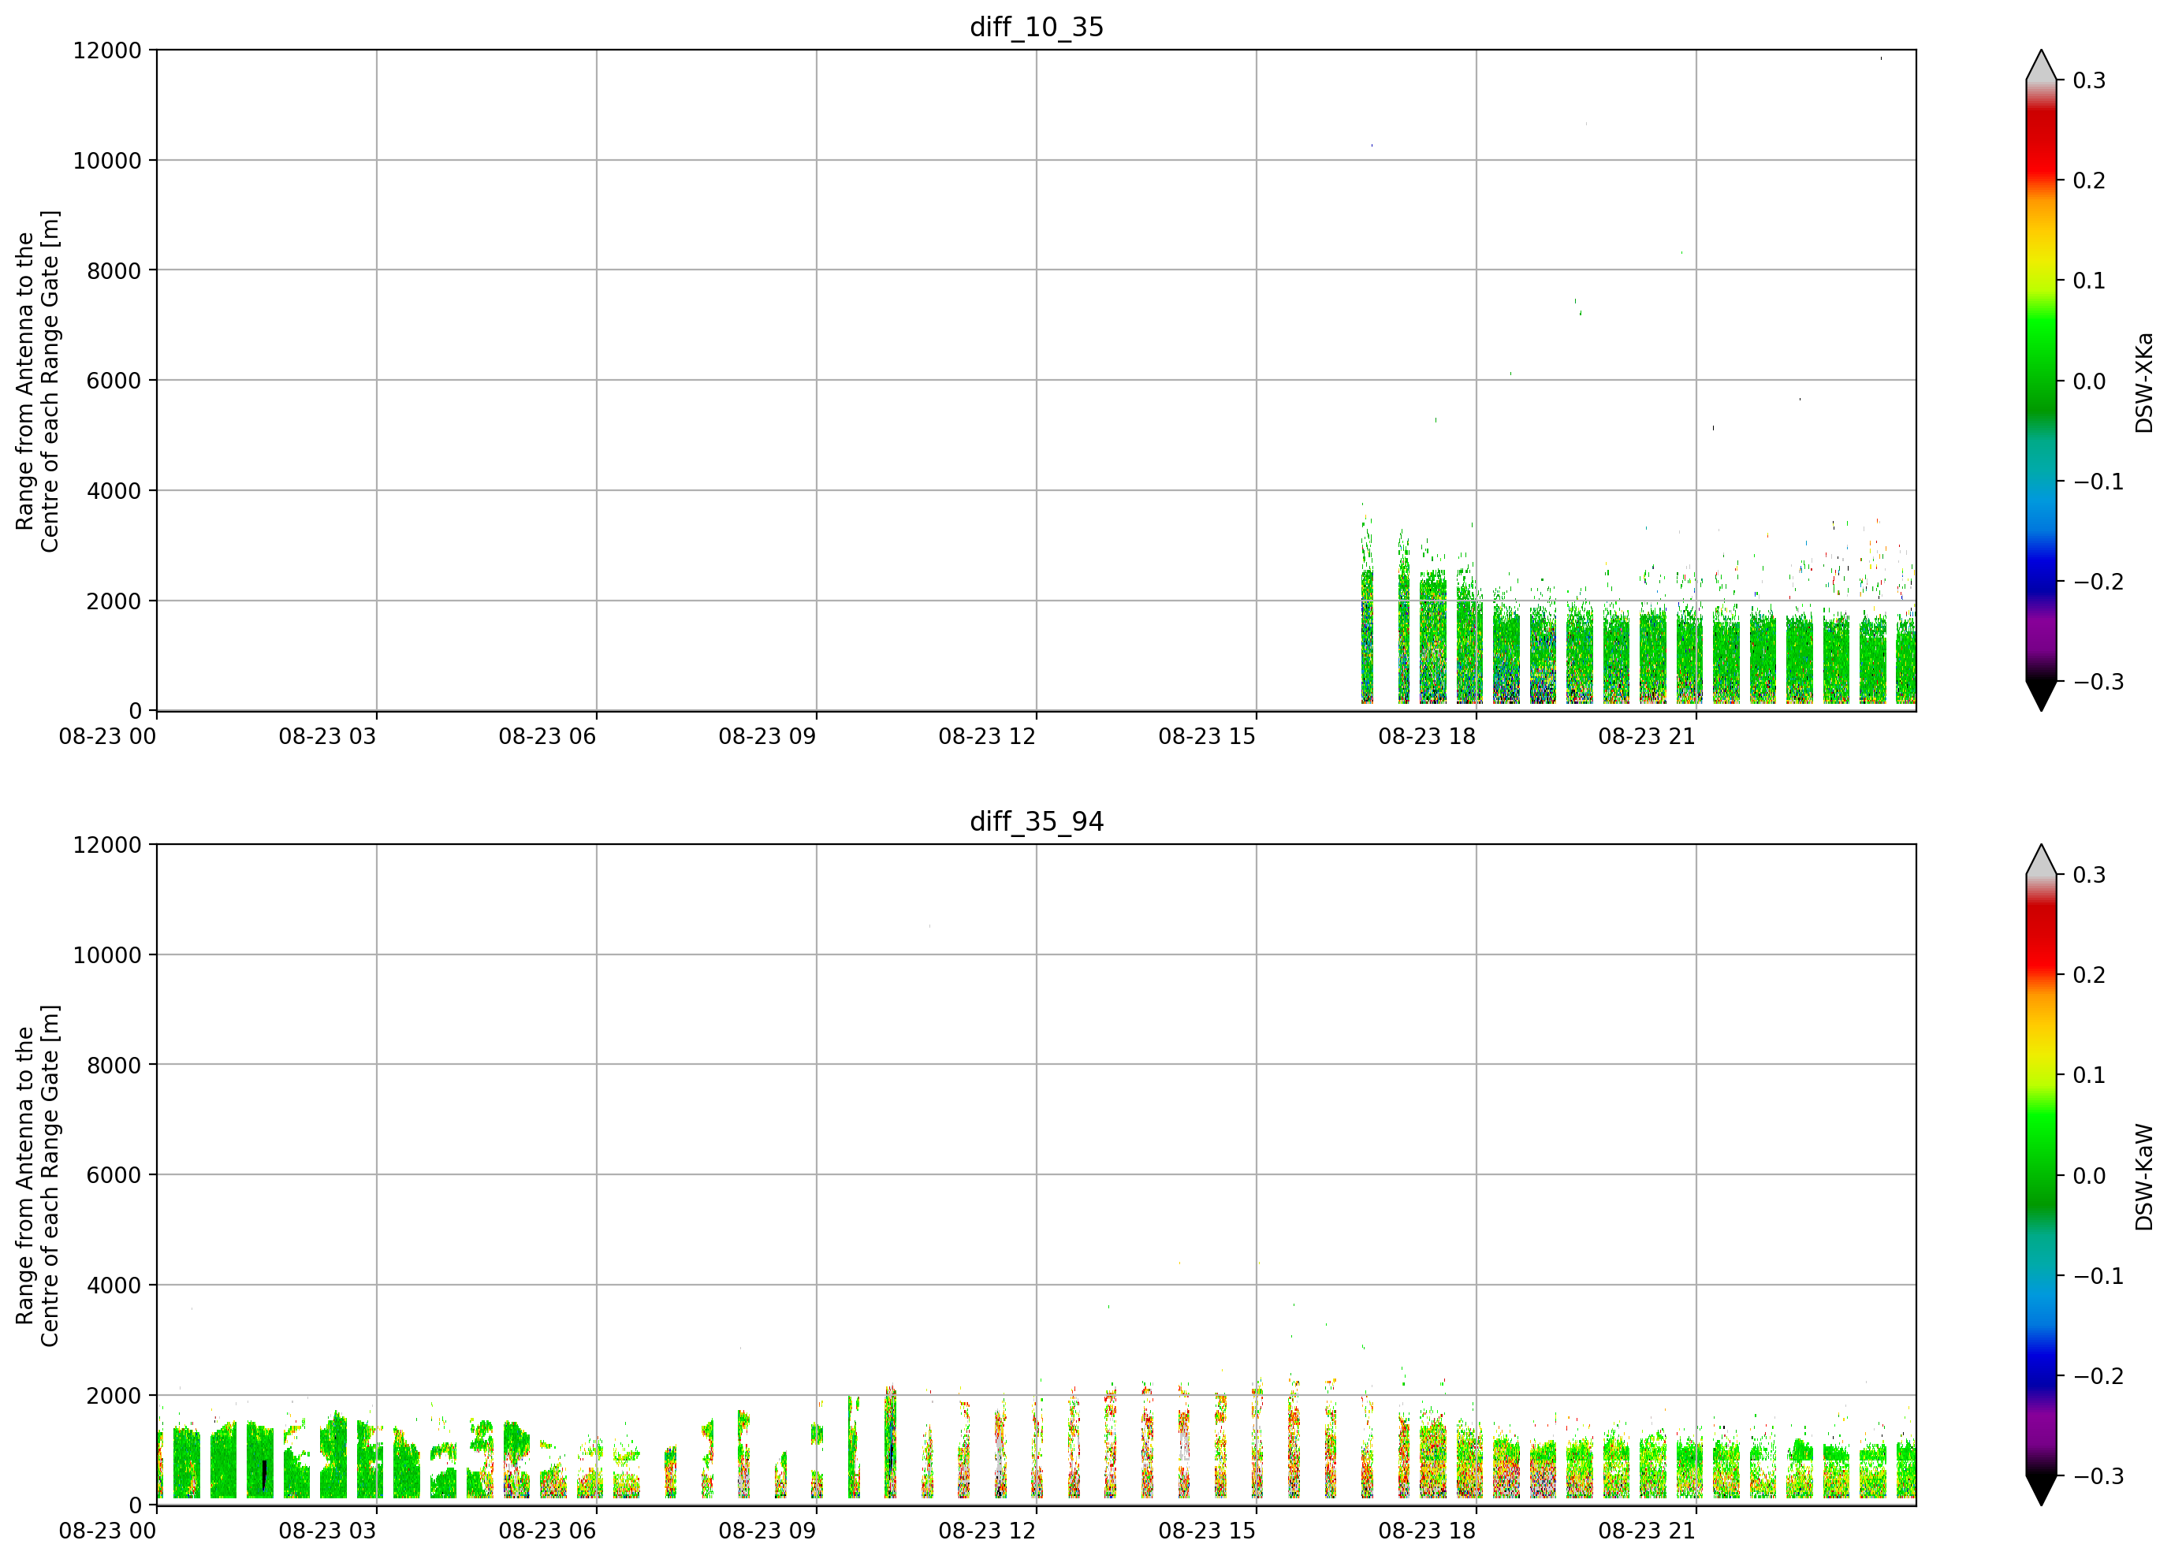Viewport: 2171px width, 1559px height.
Task: Click '08-23 00' x-tick under diff_35_94 plot
Action: [x=107, y=1531]
